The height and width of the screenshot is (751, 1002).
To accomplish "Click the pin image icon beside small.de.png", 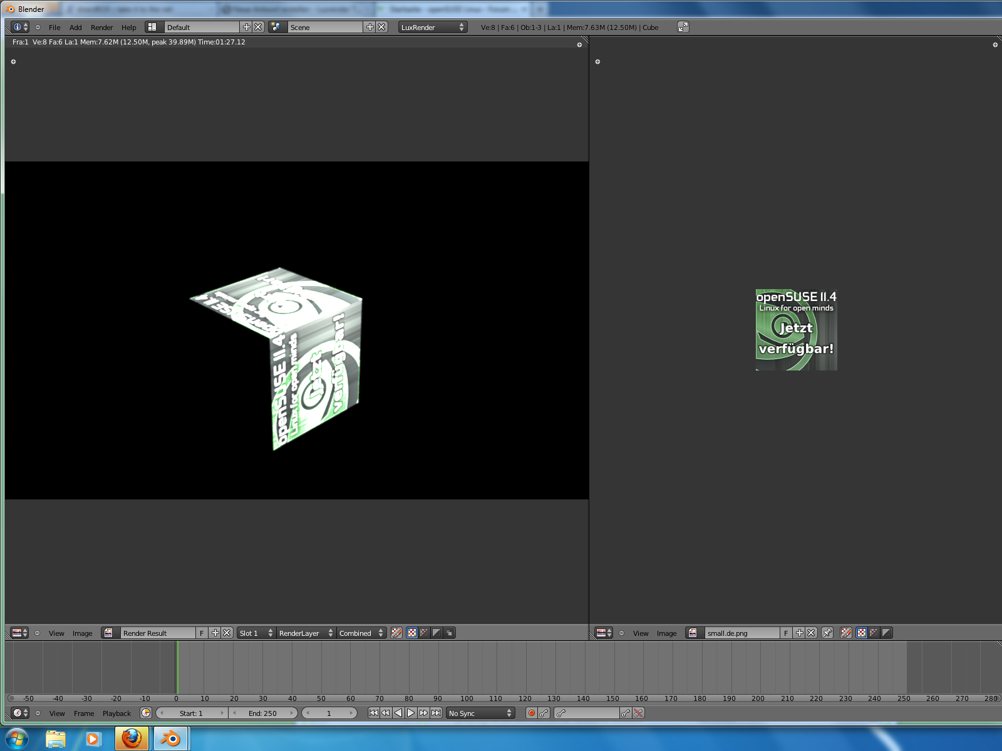I will coord(827,633).
